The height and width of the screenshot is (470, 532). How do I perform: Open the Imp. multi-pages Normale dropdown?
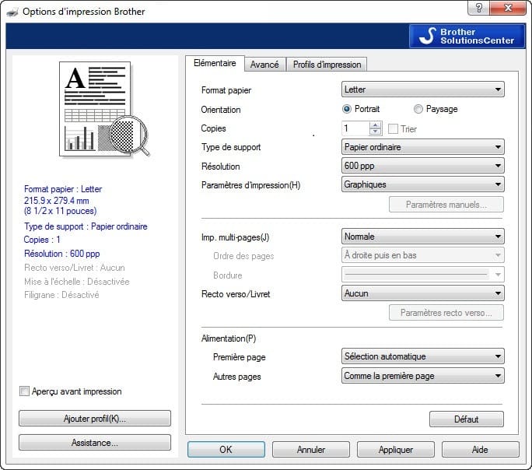pyautogui.click(x=423, y=237)
